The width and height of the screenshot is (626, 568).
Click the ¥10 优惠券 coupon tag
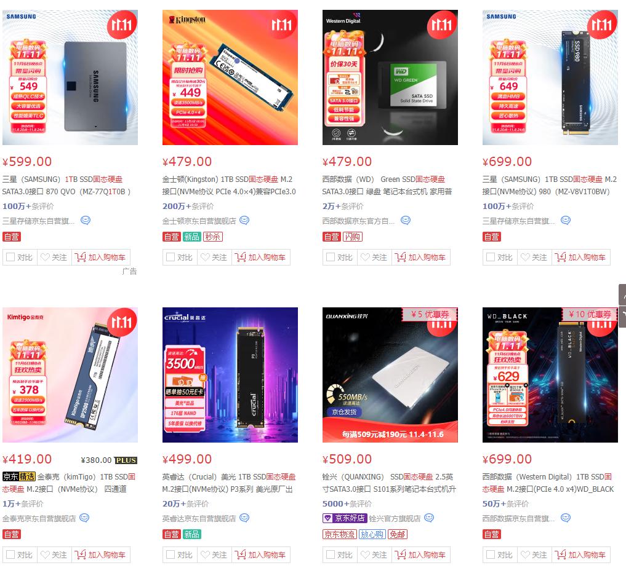click(590, 314)
